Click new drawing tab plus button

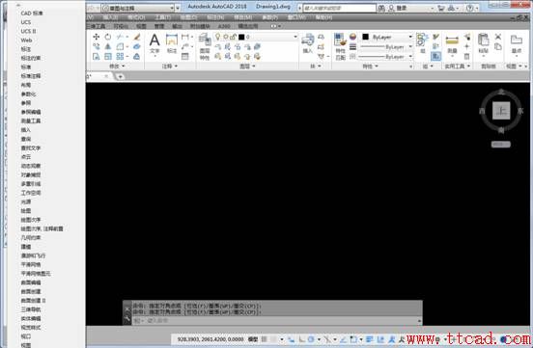pyautogui.click(x=120, y=77)
